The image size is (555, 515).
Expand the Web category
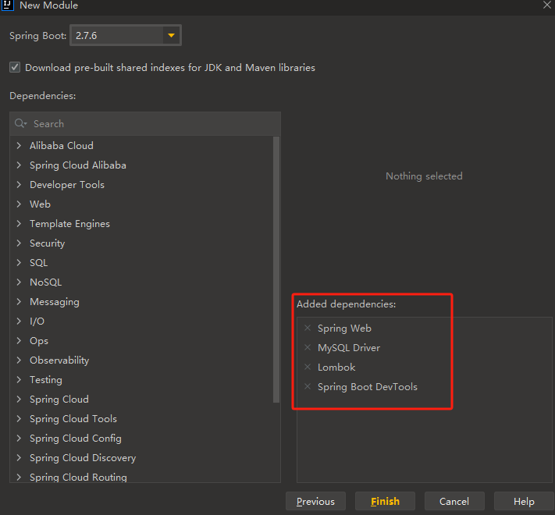(19, 204)
